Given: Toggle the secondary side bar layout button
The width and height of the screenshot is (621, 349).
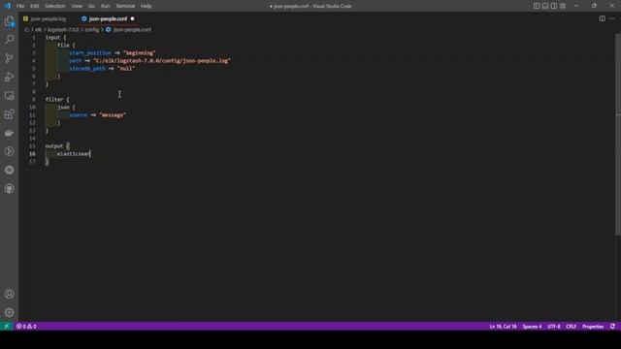Looking at the screenshot, I should pos(554,6).
